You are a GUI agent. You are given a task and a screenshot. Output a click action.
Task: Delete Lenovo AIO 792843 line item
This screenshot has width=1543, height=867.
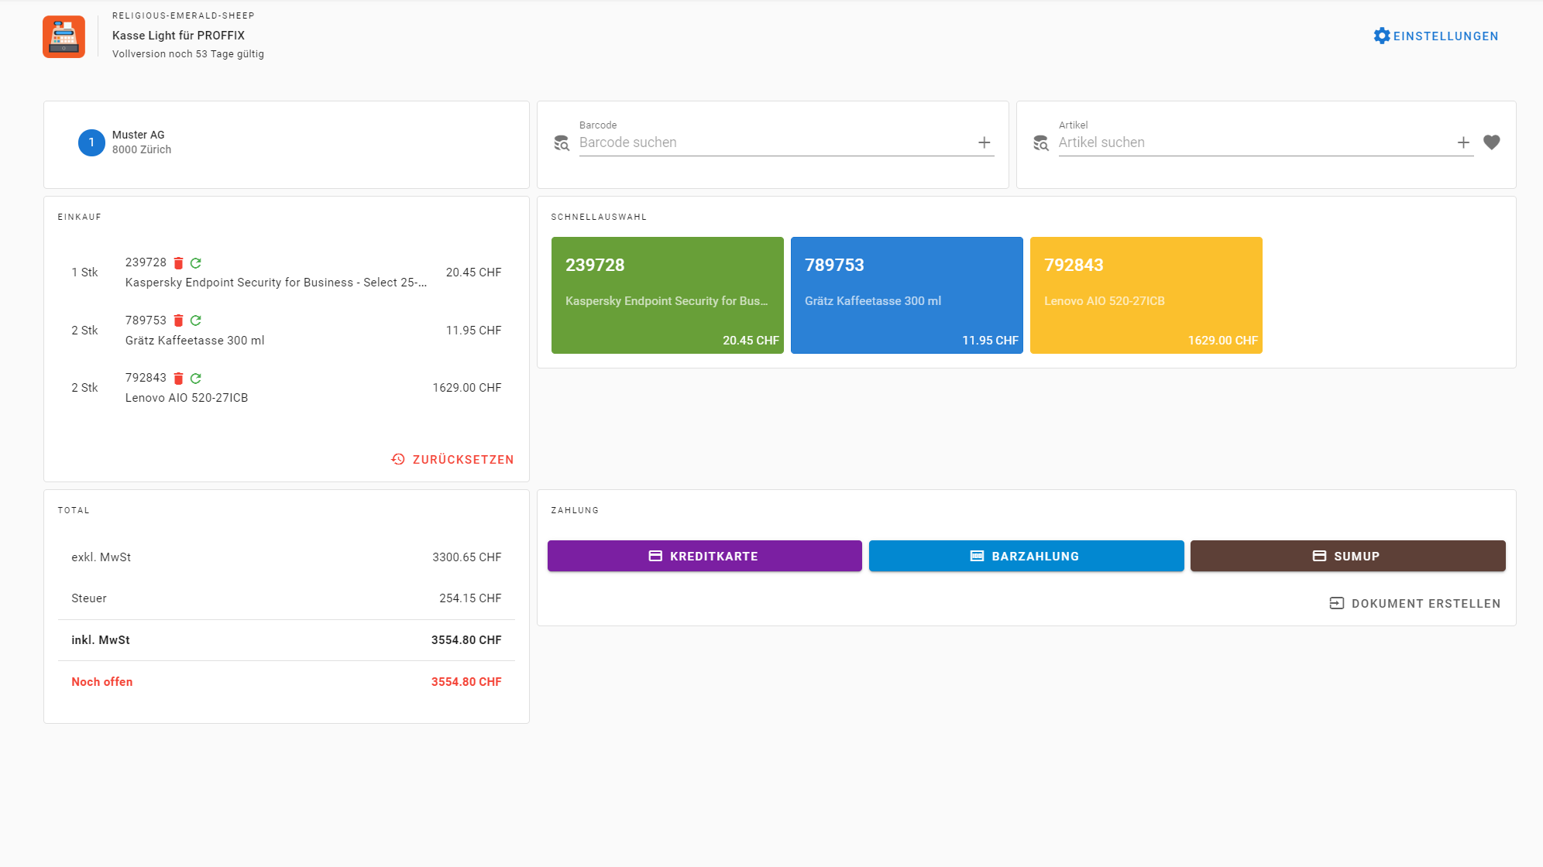pos(178,379)
